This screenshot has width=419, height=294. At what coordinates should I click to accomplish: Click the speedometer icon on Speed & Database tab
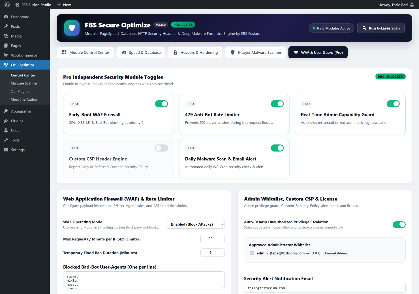pos(124,52)
